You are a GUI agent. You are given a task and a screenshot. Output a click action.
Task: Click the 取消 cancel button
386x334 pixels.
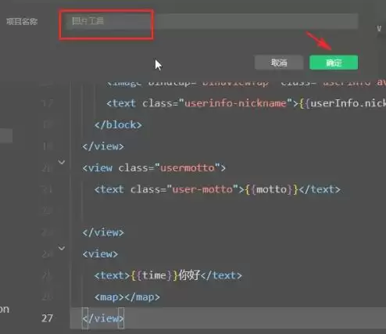(279, 63)
